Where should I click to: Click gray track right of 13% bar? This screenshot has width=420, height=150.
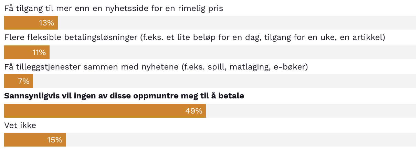[237, 23]
